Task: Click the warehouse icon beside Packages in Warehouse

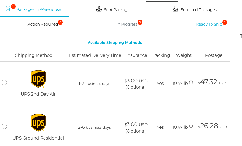Action: click(x=8, y=9)
